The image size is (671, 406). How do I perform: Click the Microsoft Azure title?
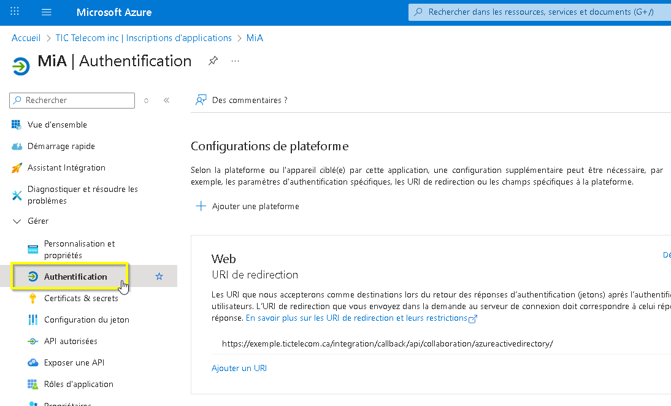pyautogui.click(x=114, y=12)
